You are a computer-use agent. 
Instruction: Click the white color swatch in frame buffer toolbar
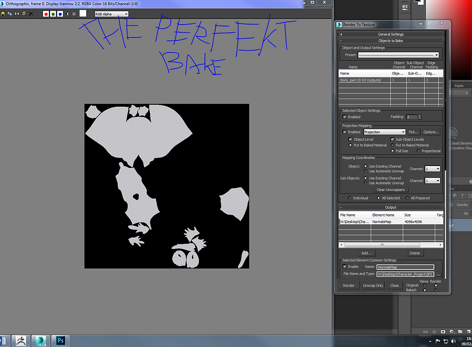pyautogui.click(x=83, y=13)
